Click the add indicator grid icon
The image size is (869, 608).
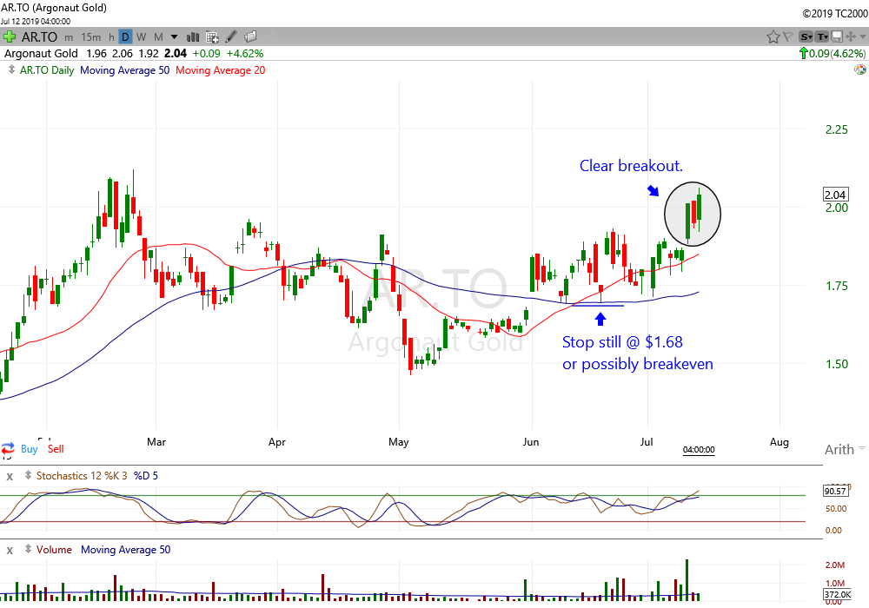212,37
